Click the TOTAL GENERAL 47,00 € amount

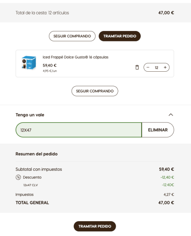point(166,203)
